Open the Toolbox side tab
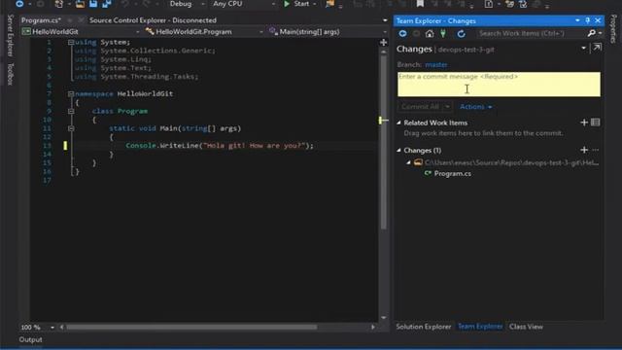Image resolution: width=622 pixels, height=350 pixels. (x=11, y=74)
